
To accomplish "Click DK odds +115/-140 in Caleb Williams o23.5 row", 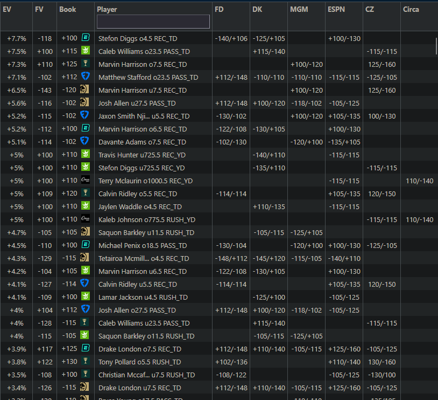I will tap(269, 52).
